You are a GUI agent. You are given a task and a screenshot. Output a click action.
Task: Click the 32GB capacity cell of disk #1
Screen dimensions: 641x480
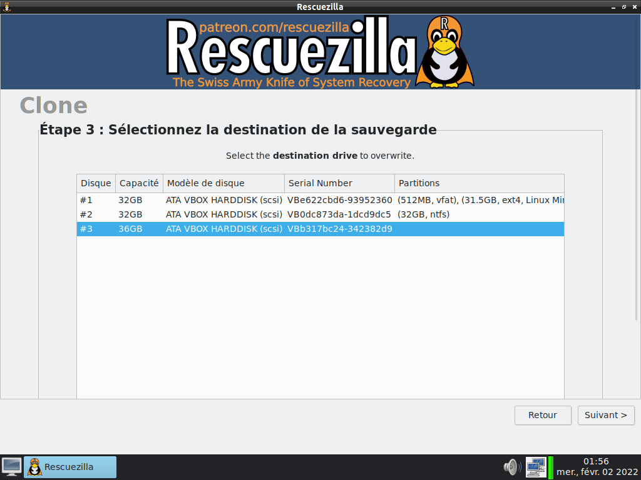click(130, 201)
